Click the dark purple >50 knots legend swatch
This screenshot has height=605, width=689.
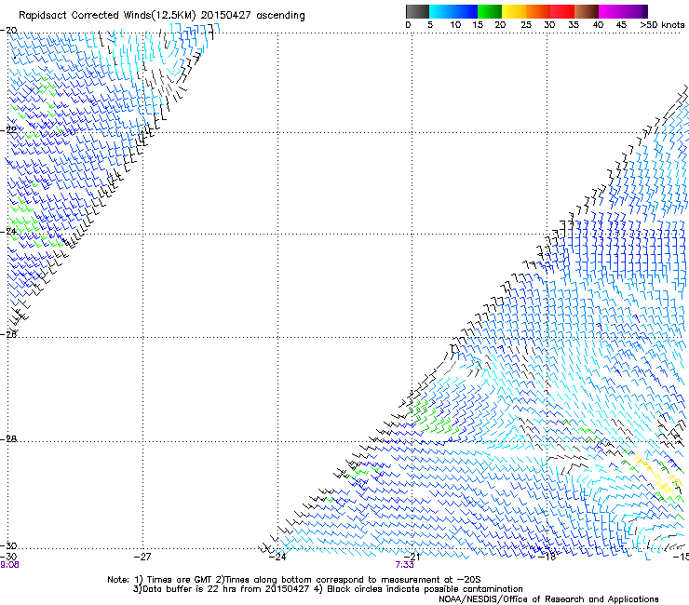(x=645, y=11)
